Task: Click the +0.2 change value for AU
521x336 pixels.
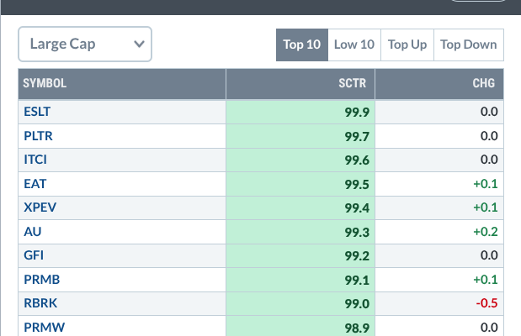Action: tap(486, 232)
